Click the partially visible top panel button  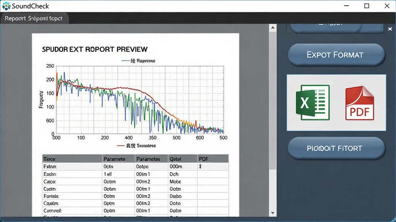pos(337,28)
